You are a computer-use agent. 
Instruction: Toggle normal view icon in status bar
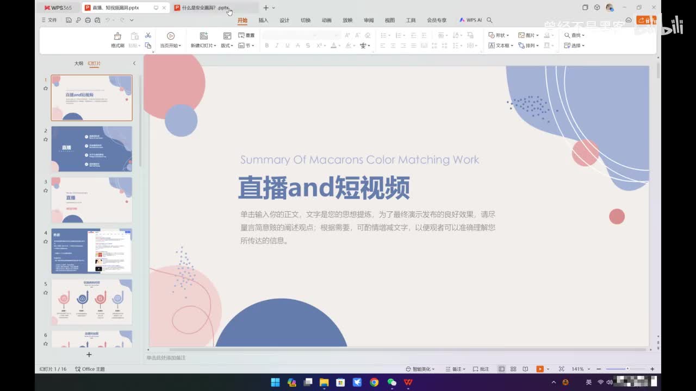click(501, 369)
